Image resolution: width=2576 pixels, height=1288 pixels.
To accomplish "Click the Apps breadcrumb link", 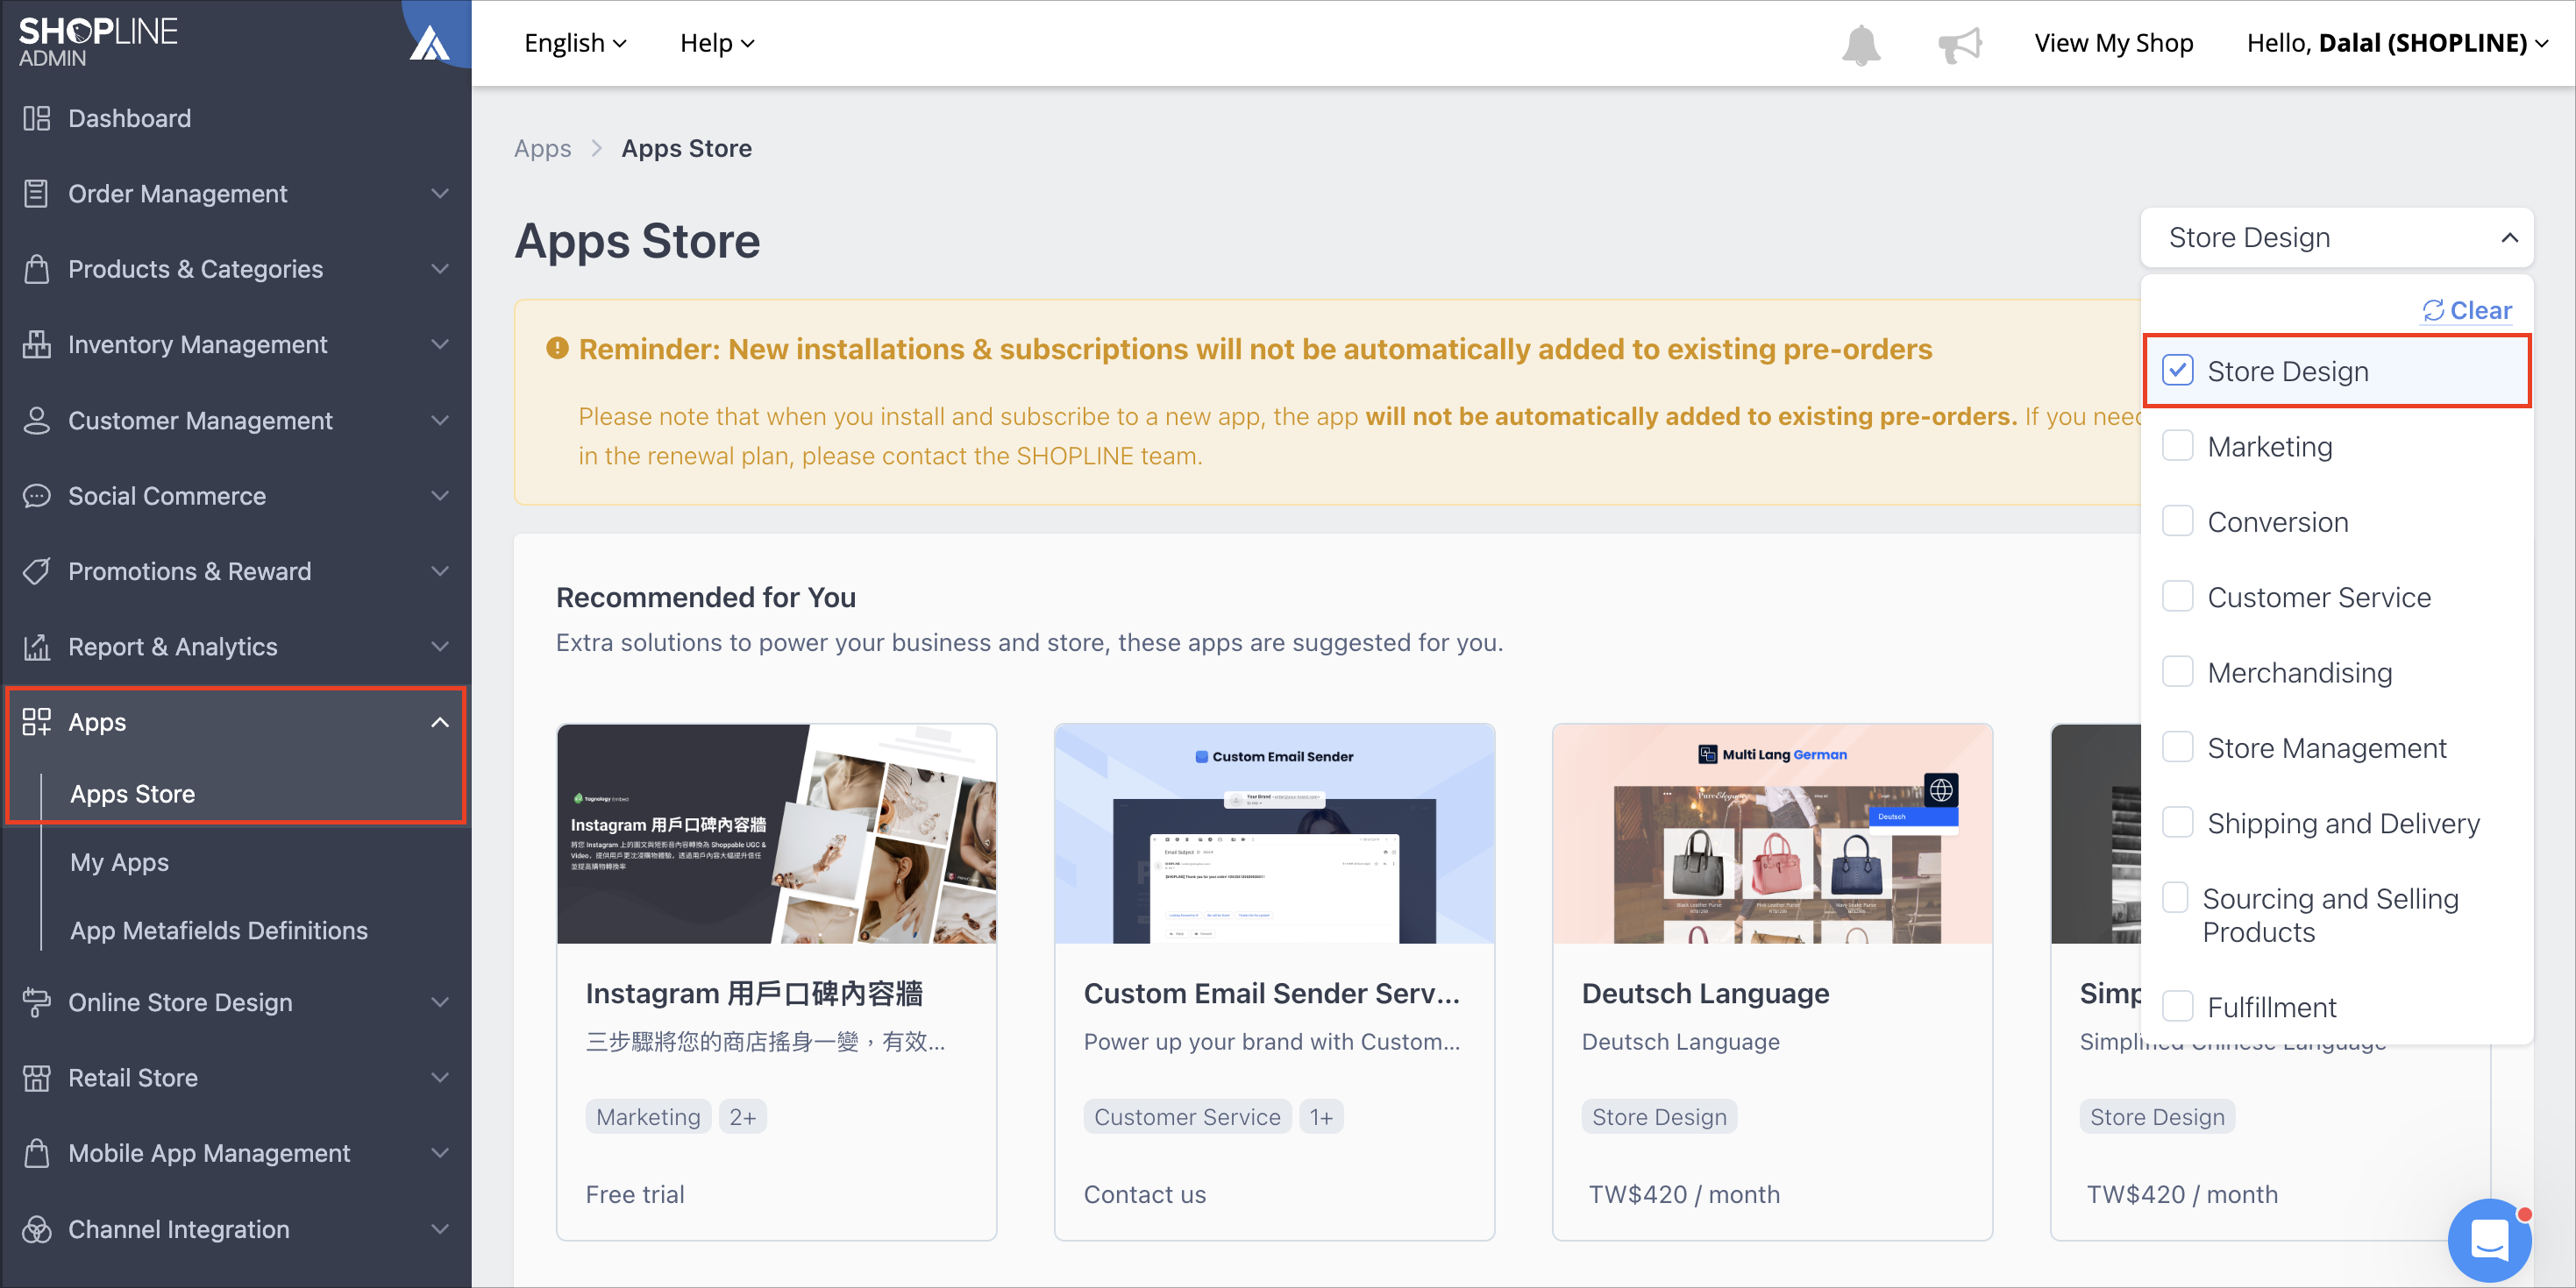I will (x=542, y=149).
